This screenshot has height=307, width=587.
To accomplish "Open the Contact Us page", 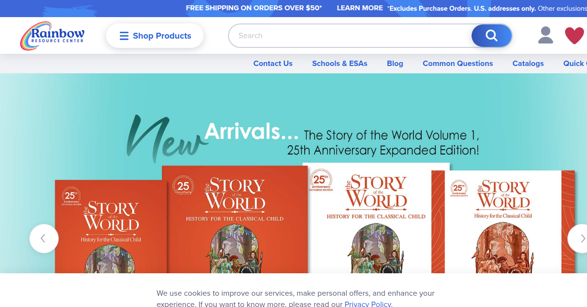I will [273, 64].
